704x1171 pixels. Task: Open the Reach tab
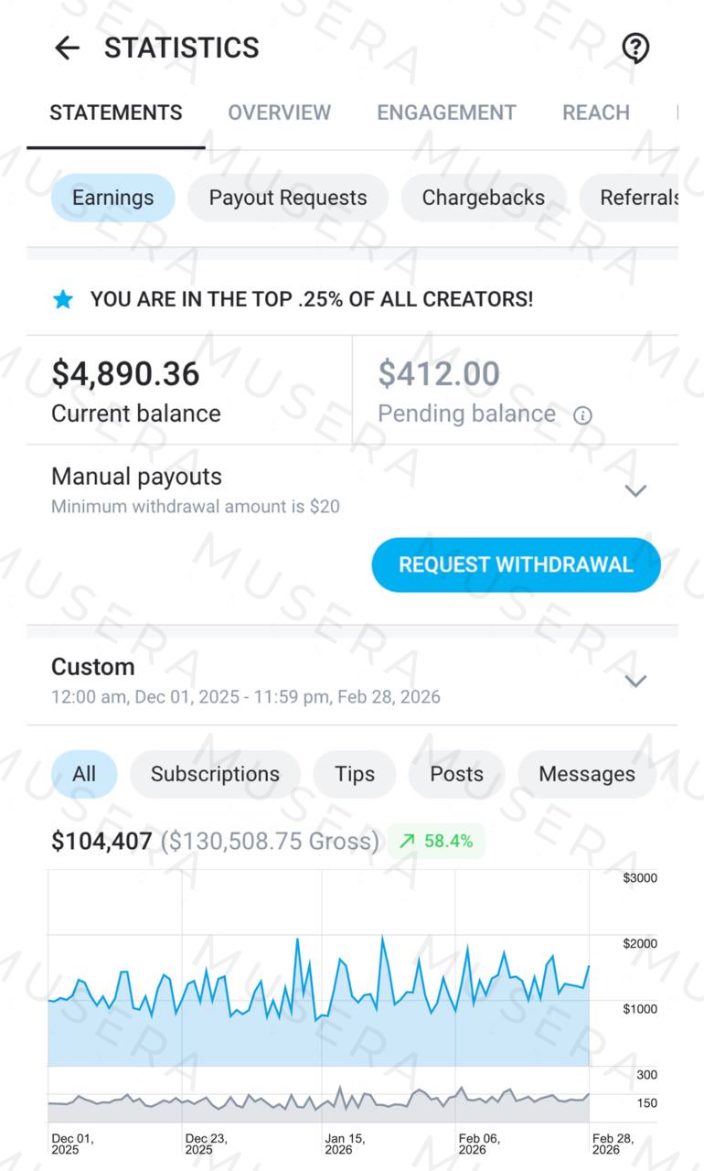(x=596, y=113)
